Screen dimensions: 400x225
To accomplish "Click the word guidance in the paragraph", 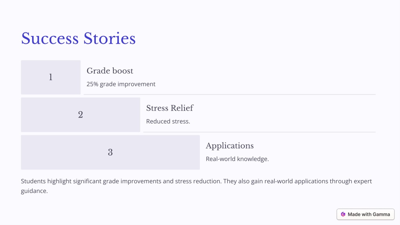I will pos(34,191).
